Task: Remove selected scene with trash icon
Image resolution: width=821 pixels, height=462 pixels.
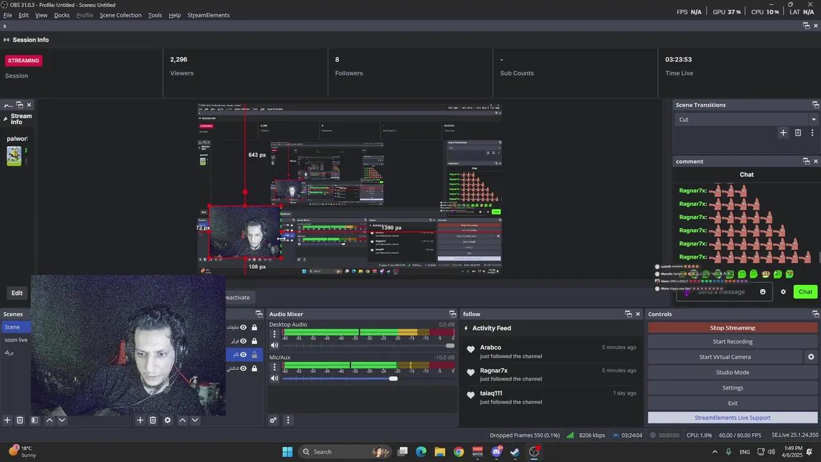Action: point(20,420)
